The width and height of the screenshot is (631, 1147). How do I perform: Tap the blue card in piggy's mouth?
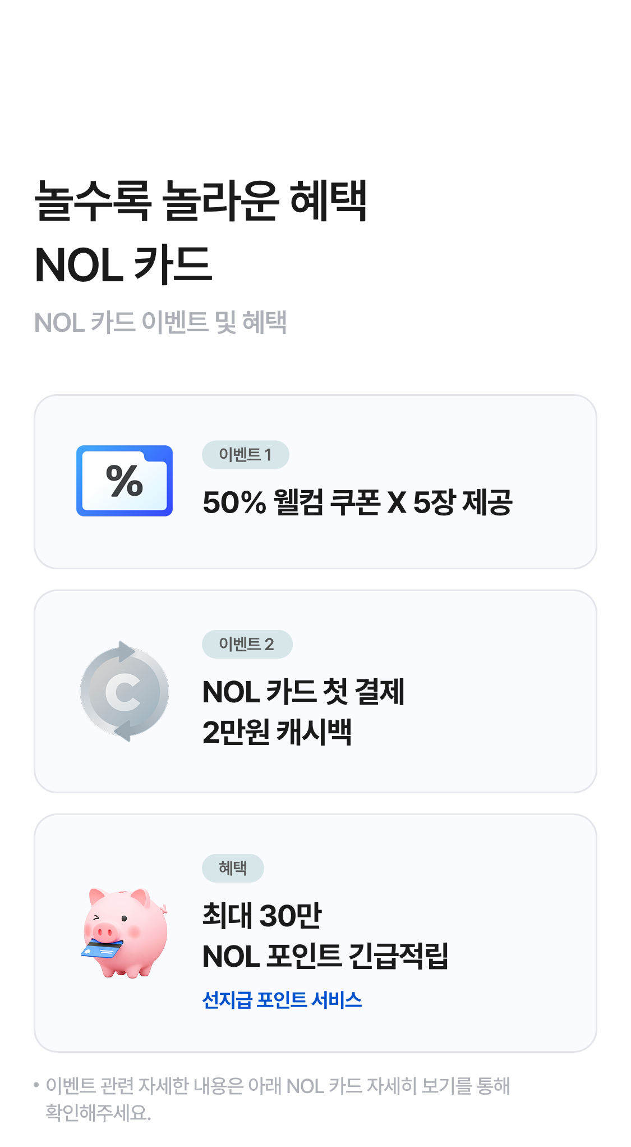pos(102,948)
